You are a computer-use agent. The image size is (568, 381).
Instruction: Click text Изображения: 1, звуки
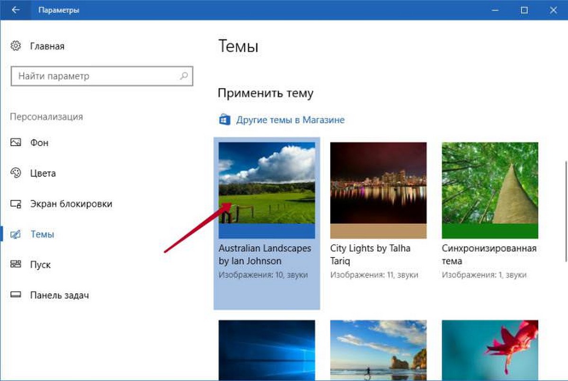coord(484,275)
